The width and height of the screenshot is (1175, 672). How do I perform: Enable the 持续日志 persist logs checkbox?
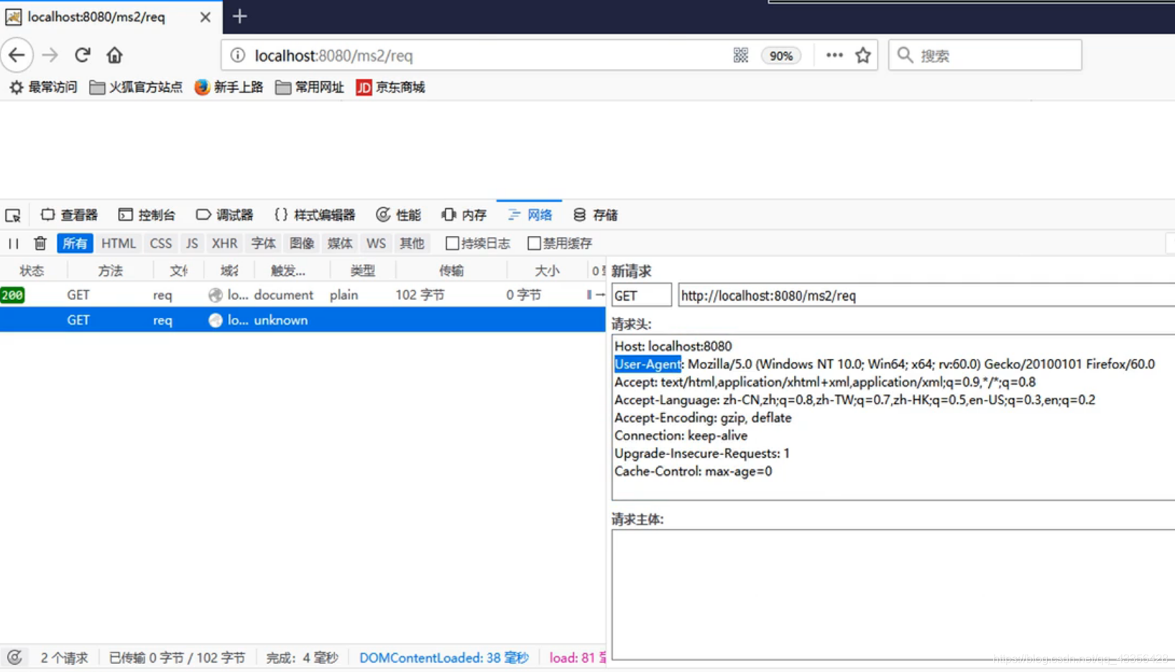click(x=452, y=243)
